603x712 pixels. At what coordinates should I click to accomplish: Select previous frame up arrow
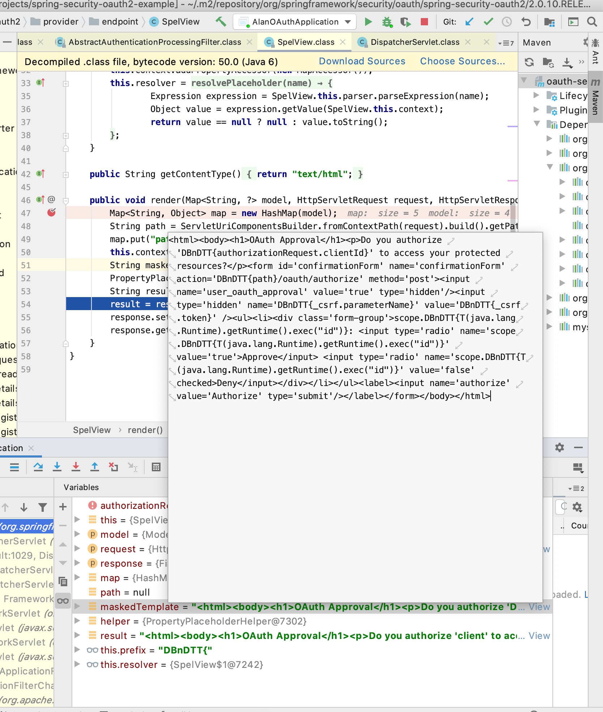pyautogui.click(x=5, y=507)
